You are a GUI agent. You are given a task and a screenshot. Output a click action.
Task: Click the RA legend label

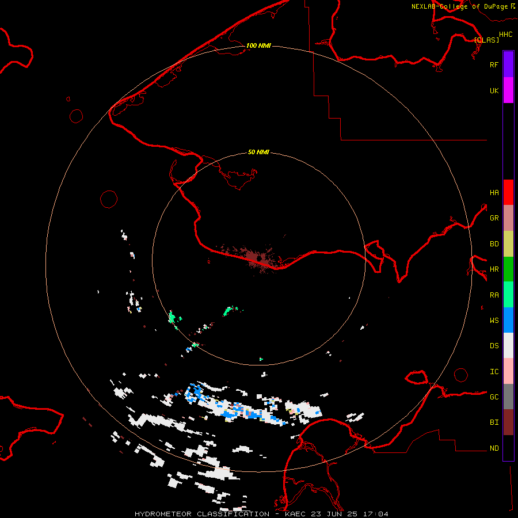494,295
